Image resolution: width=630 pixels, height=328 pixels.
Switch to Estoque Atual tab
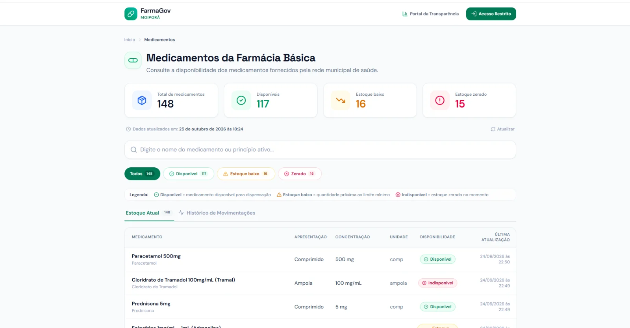tap(149, 213)
